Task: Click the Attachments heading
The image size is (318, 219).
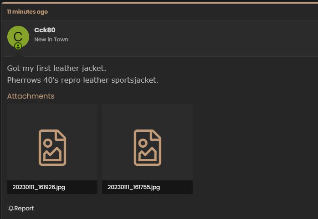Action: (x=31, y=96)
